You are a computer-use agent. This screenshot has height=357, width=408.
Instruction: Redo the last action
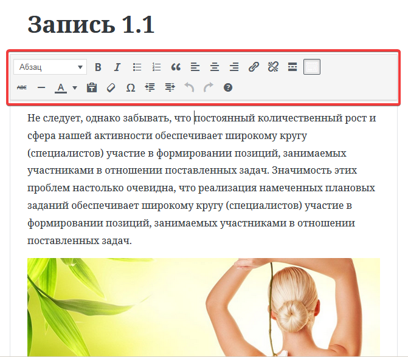209,87
